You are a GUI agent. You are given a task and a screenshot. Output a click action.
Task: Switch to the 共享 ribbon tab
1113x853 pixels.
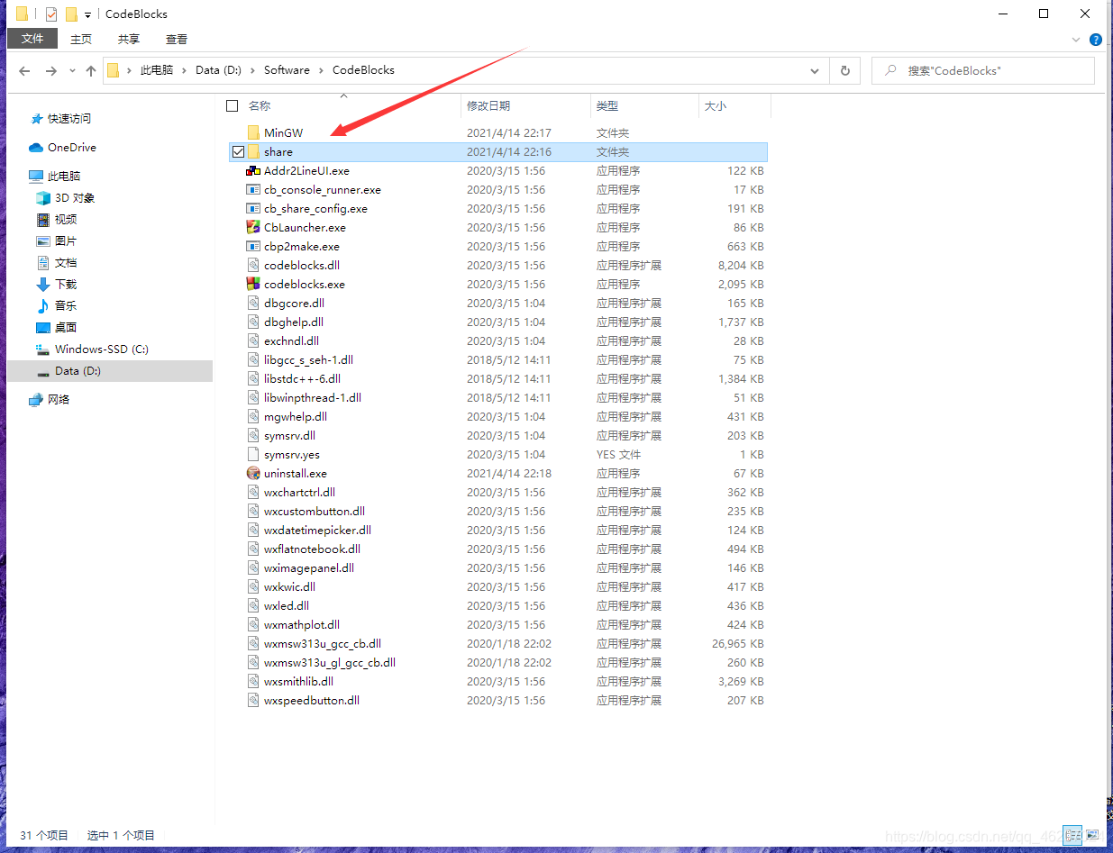point(129,39)
